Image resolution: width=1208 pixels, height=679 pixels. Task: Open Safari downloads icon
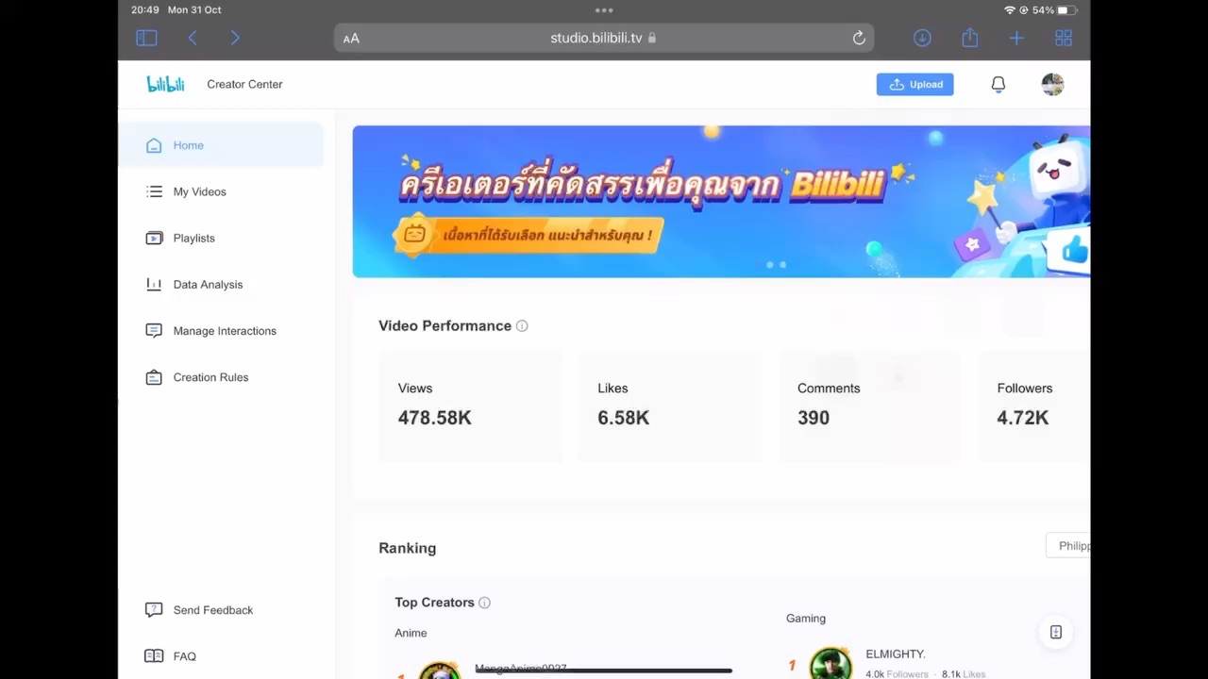pos(922,38)
